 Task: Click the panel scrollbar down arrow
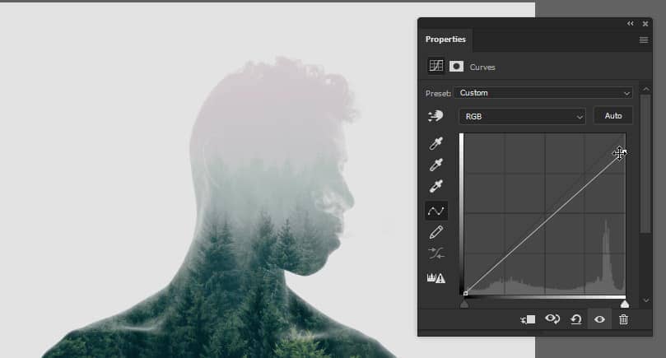645,300
